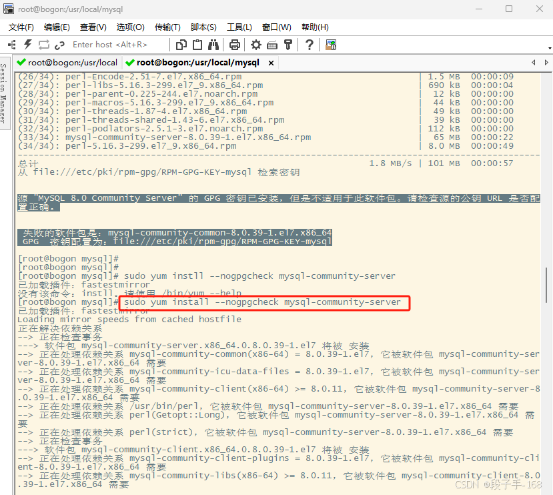
Task: Click the lightning bolt quick connect icon
Action: pyautogui.click(x=27, y=44)
